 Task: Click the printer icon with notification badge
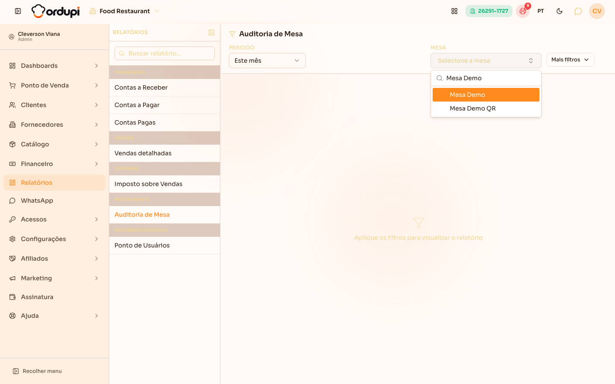pos(523,11)
